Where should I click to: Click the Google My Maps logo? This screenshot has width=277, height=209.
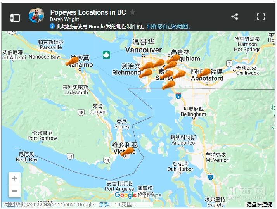coord(138,195)
